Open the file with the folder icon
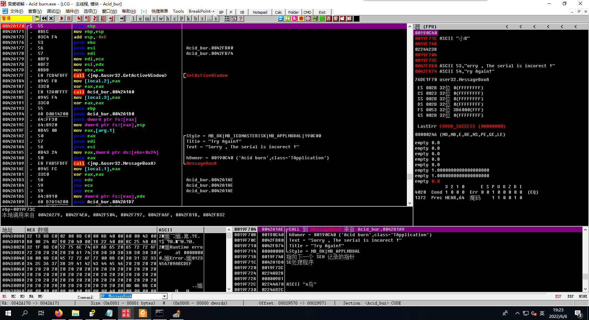The height and width of the screenshot is (320, 589). (37, 19)
